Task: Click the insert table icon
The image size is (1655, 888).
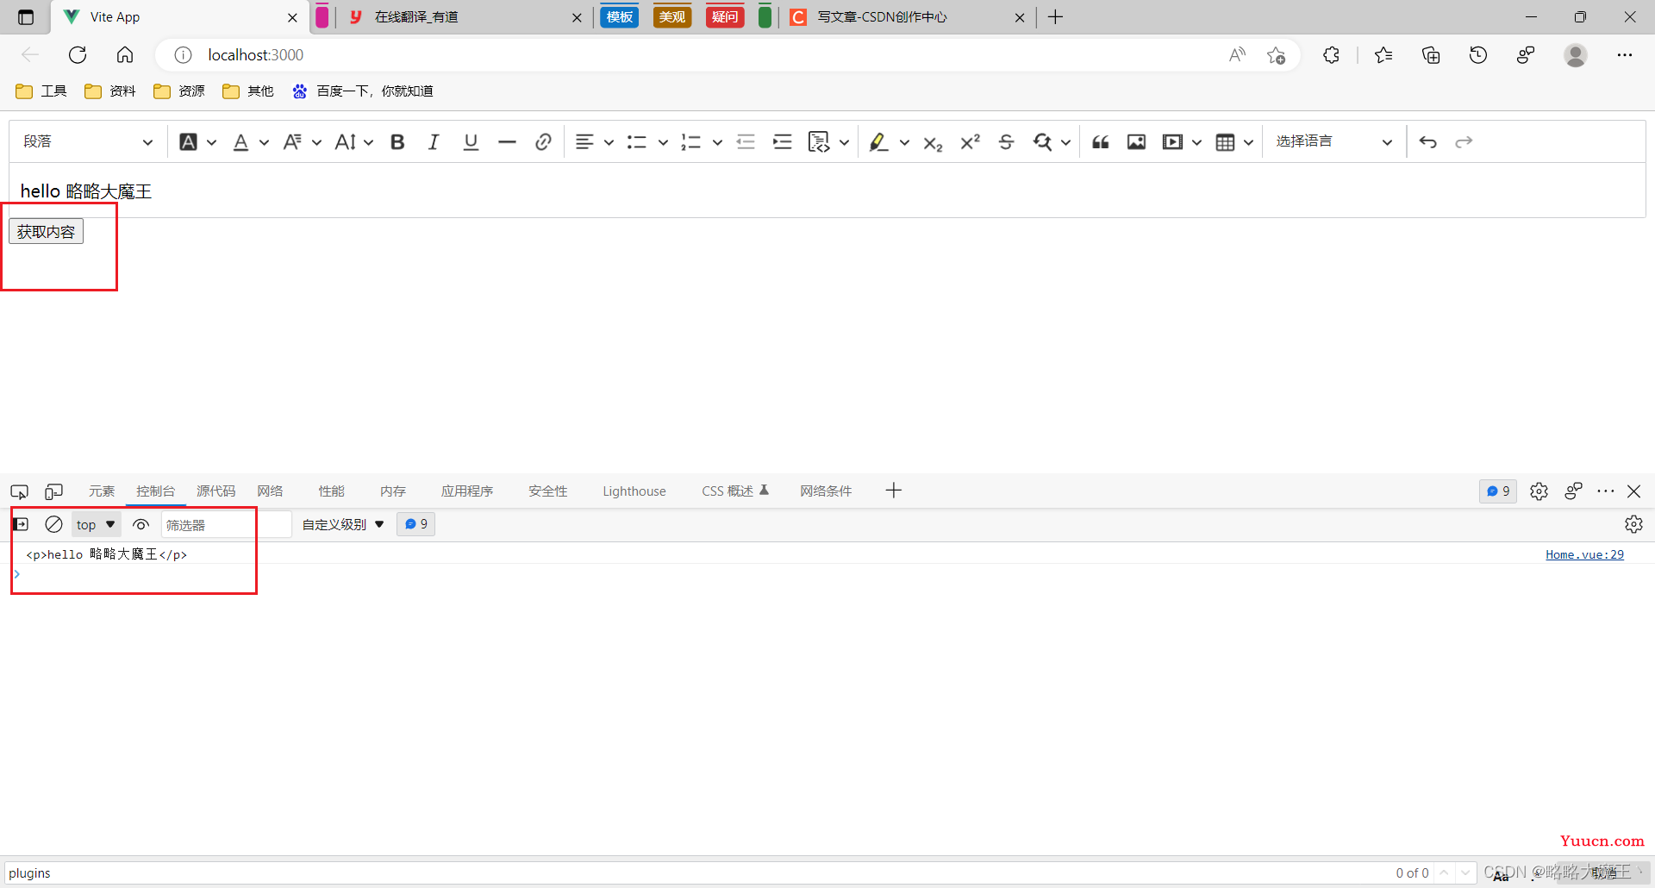Action: [1225, 142]
